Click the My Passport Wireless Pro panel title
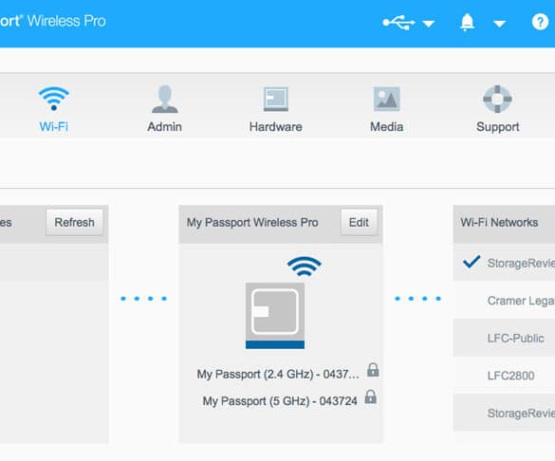 (x=252, y=223)
